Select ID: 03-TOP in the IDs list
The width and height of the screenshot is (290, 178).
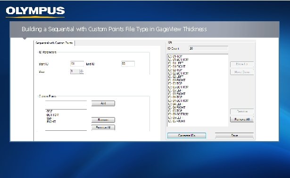[x=175, y=84]
